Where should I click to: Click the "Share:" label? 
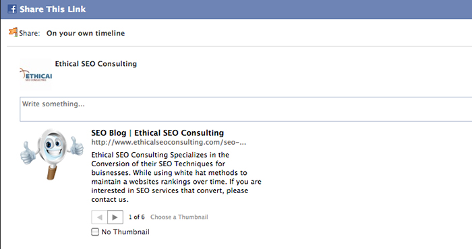(x=30, y=33)
